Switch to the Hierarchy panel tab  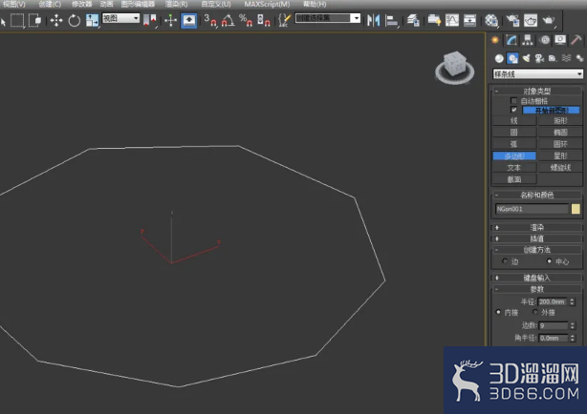(x=528, y=40)
